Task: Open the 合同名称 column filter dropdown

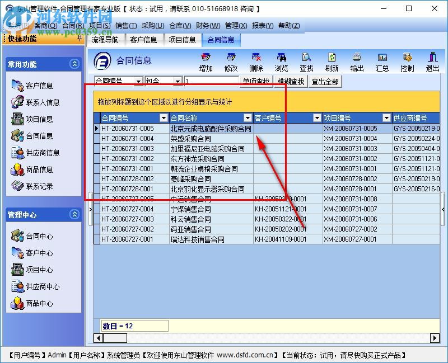Action: click(x=249, y=118)
